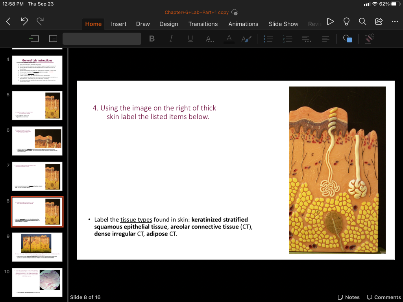
Task: Open the Notes pane
Action: tap(349, 297)
